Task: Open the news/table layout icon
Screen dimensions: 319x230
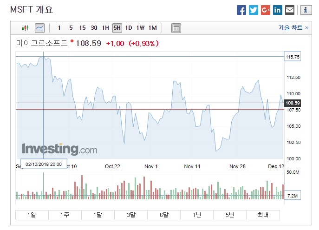Action: [x=176, y=28]
